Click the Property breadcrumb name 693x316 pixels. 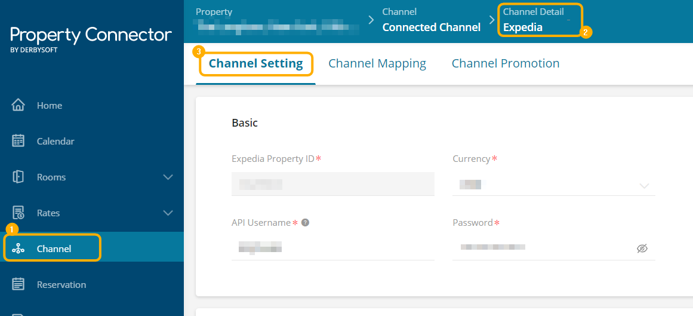coord(278,27)
